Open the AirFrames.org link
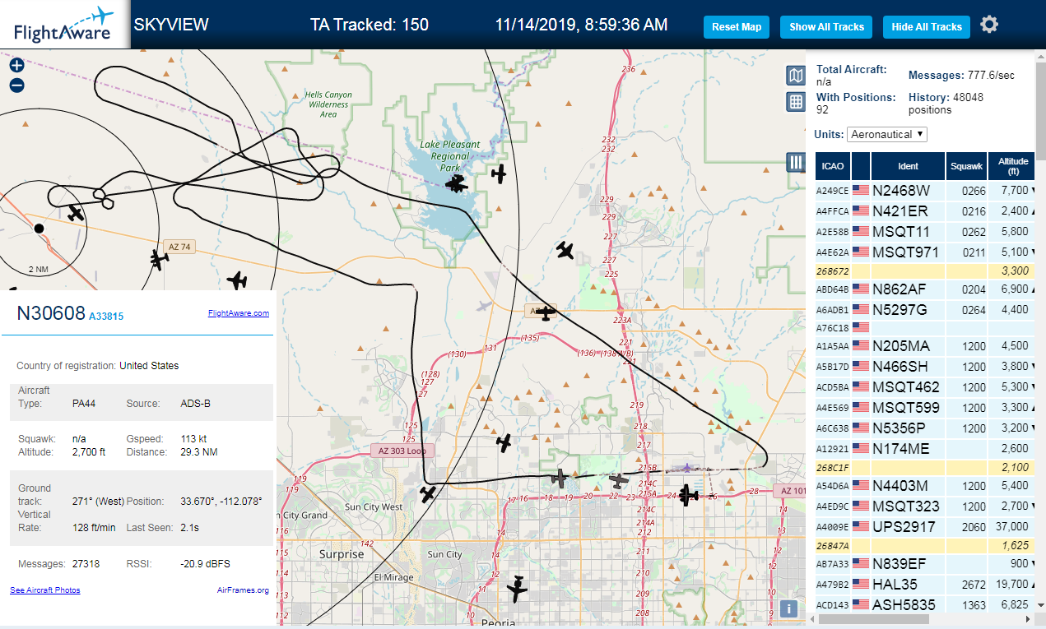The image size is (1046, 629). pos(243,590)
